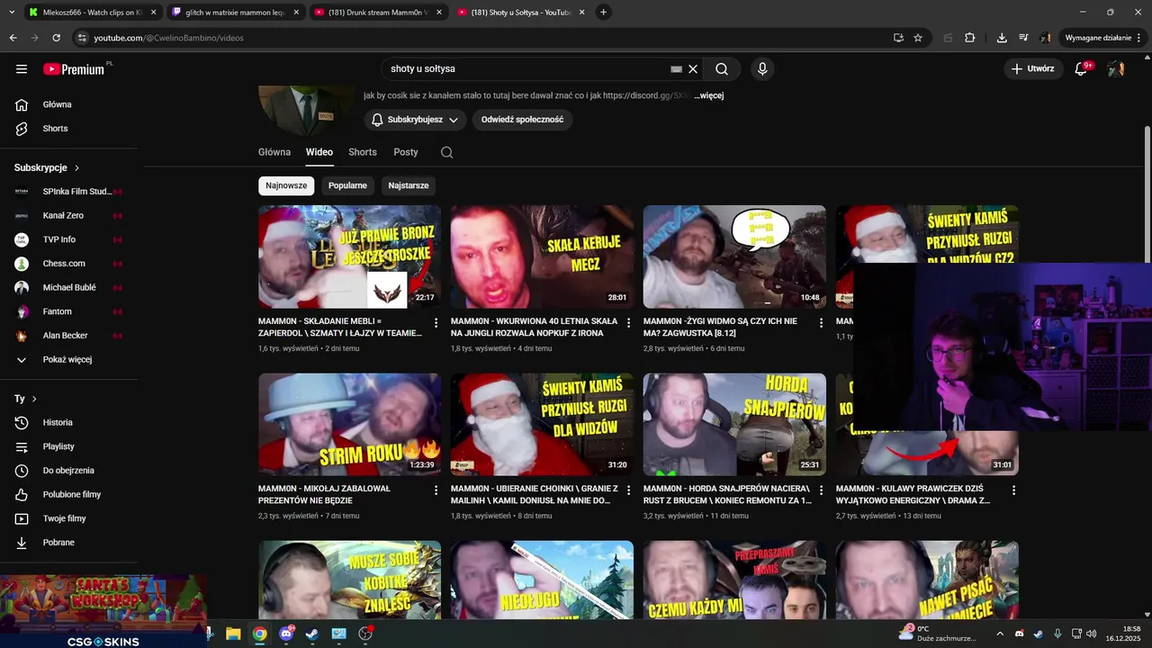Open MAMMON - HORDA SNAJPERÓW video title
Viewport: 1152px width, 648px height.
click(x=727, y=494)
